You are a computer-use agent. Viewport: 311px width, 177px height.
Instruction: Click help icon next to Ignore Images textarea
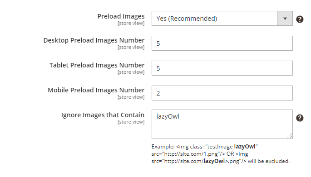pyautogui.click(x=300, y=118)
